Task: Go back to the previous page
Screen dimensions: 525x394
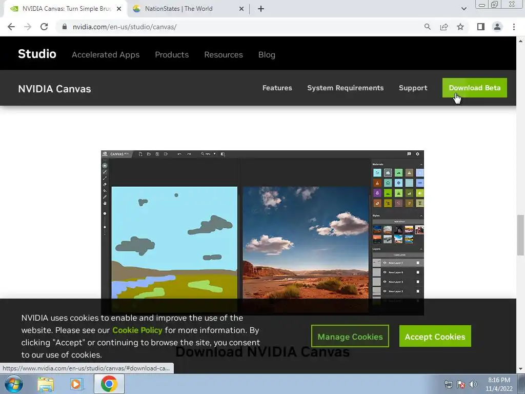Action: [x=11, y=27]
